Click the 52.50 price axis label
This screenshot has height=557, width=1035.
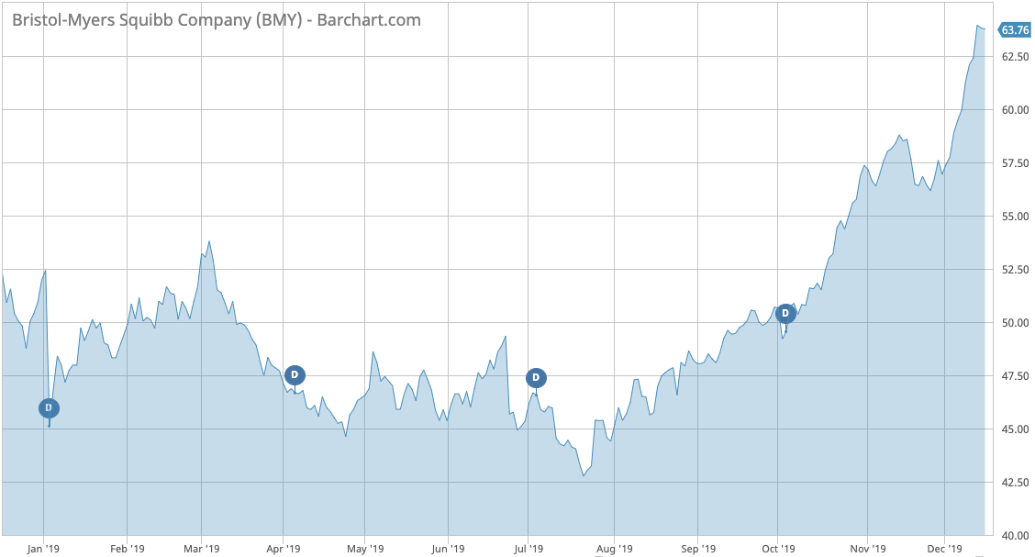point(1015,269)
